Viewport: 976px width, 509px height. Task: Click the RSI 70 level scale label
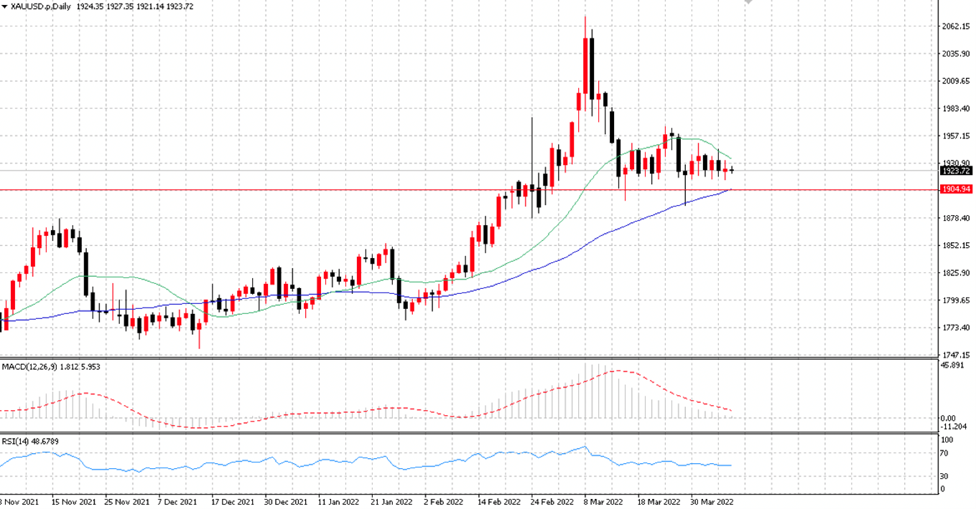point(945,453)
